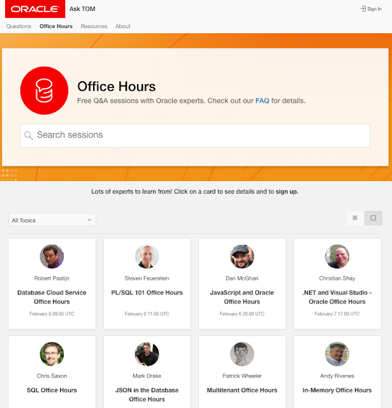Click the name Mark Drake

147,376
